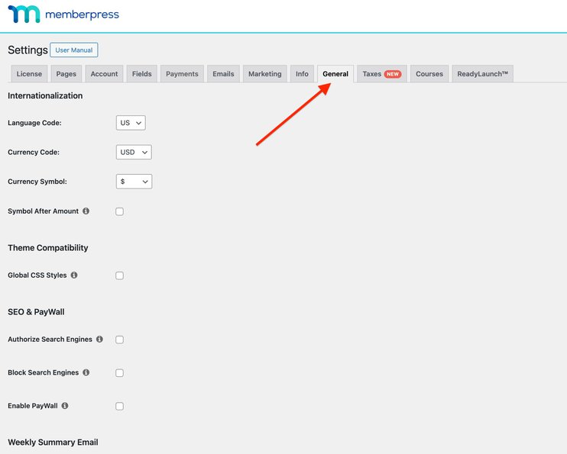Click info icon beside Global CSS Styles
This screenshot has width=567, height=454.
click(x=74, y=275)
